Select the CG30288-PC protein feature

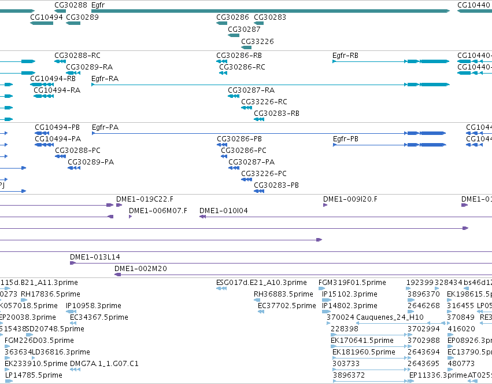[x=60, y=156]
